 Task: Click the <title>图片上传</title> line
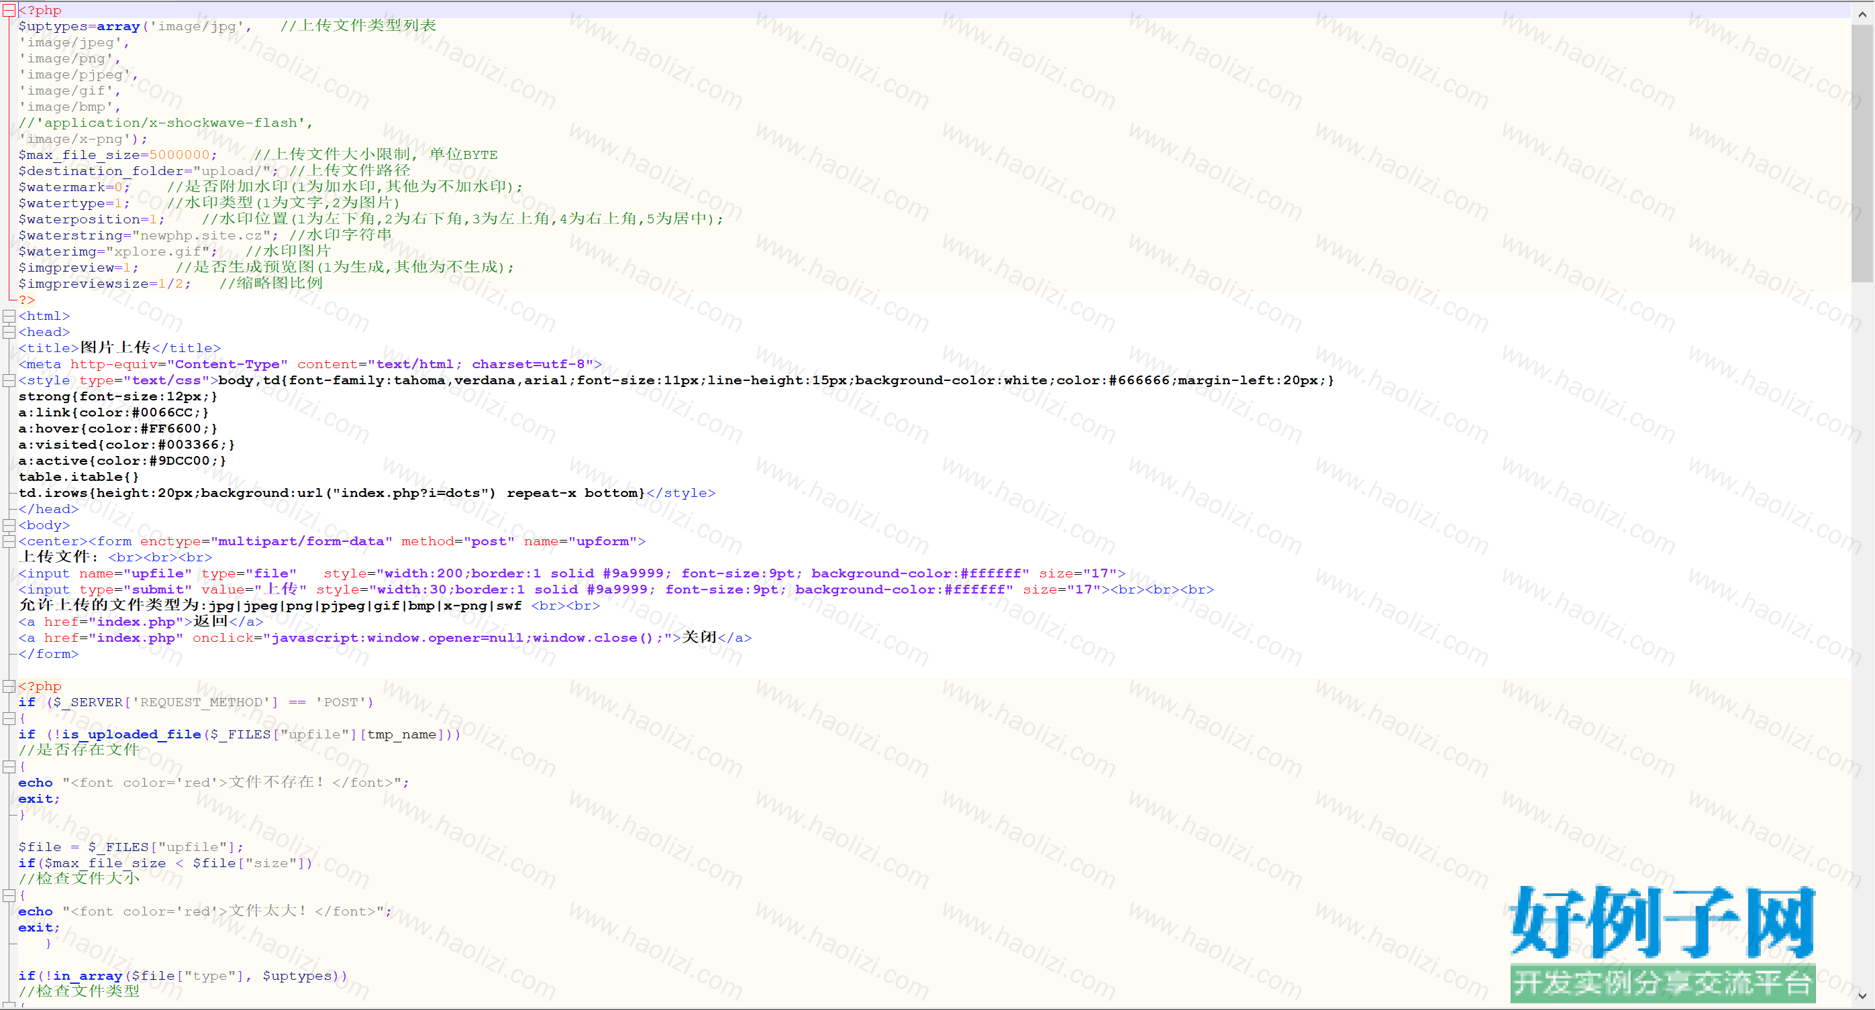point(119,348)
